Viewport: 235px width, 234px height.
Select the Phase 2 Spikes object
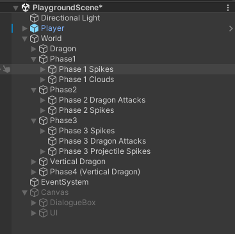pyautogui.click(x=86, y=110)
